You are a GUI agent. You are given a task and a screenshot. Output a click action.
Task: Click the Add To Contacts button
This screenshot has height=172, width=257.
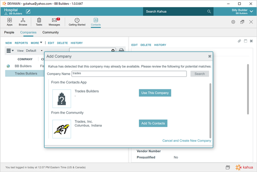tap(153, 123)
